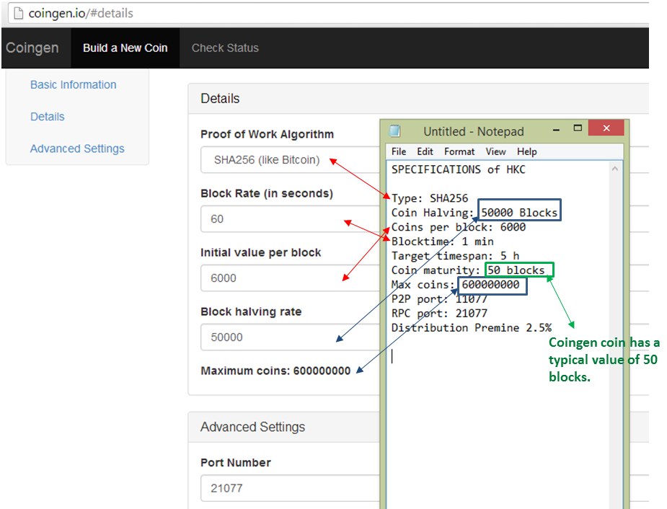This screenshot has height=509, width=667.
Task: Click the Port Number input field
Action: 290,488
